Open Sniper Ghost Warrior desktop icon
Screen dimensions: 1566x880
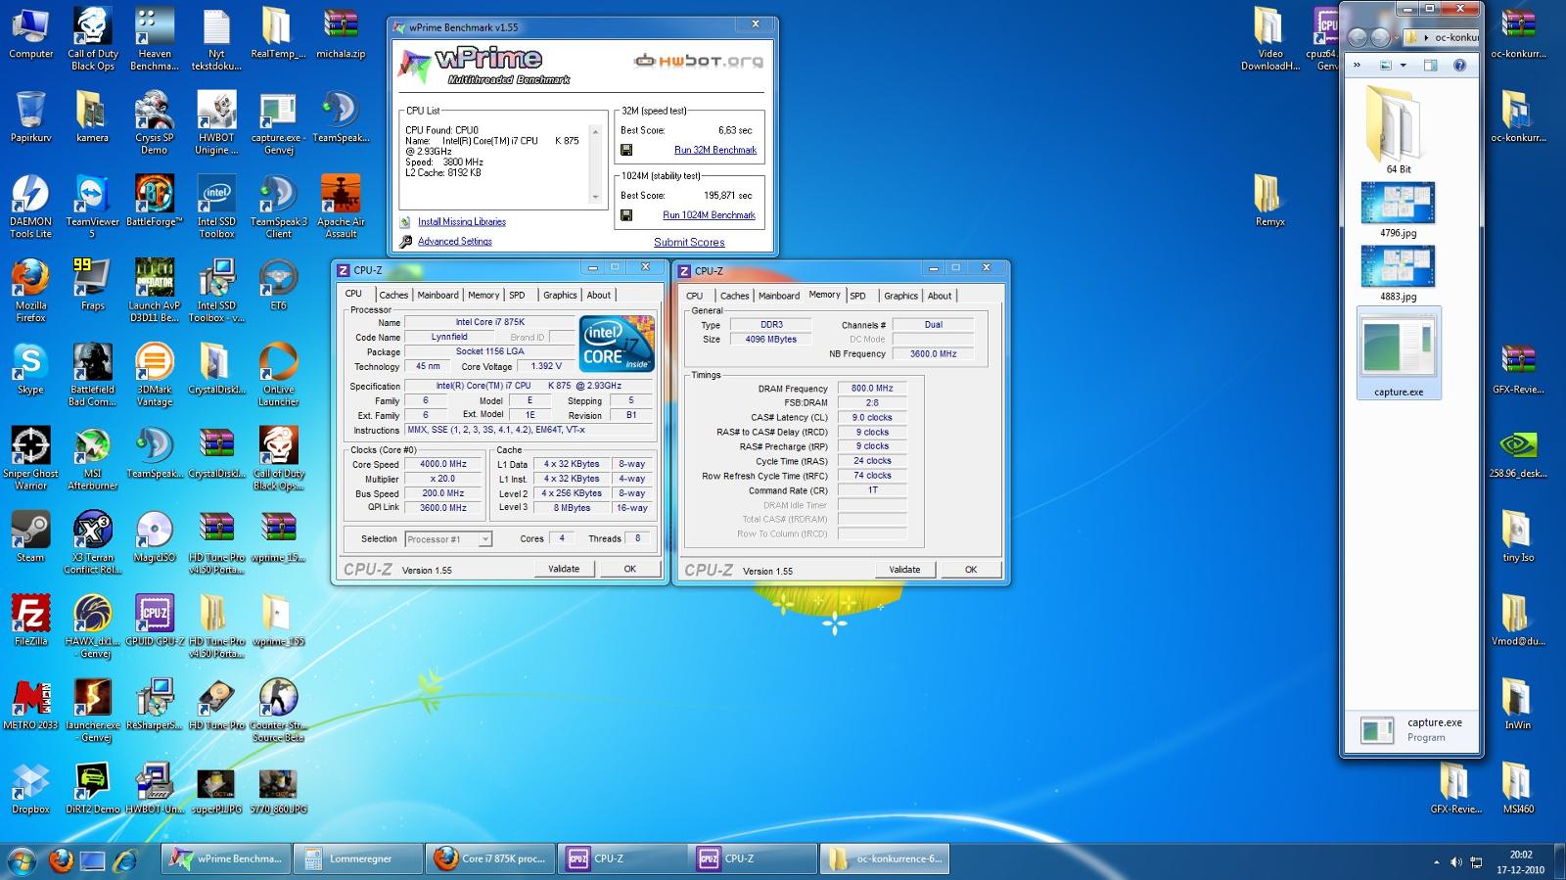point(30,459)
